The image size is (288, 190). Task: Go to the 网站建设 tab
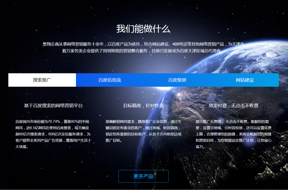245,80
